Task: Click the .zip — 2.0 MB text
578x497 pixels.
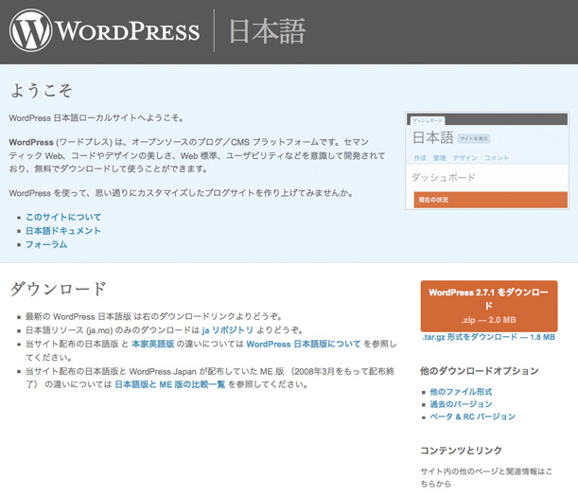Action: click(488, 320)
